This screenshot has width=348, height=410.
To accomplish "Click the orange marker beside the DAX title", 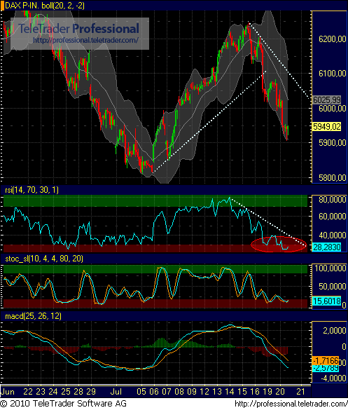I will [2, 6].
